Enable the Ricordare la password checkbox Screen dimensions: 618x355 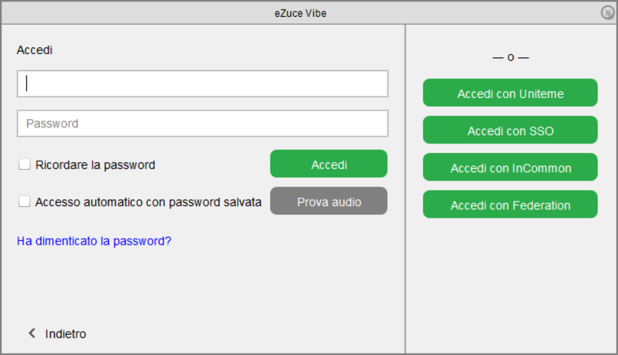pyautogui.click(x=24, y=164)
